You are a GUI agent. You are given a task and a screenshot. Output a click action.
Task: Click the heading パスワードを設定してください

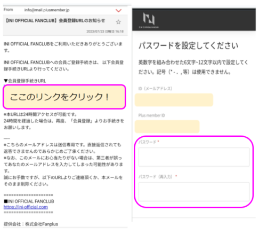[188, 45]
